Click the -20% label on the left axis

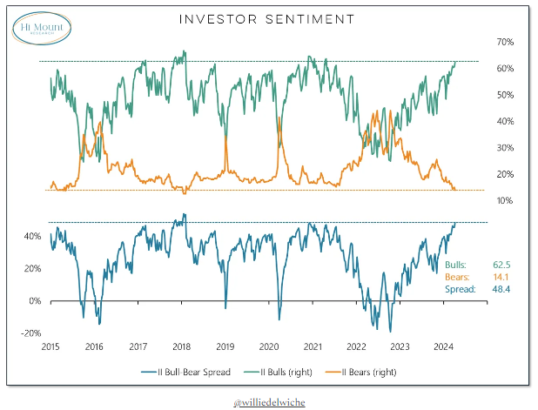click(31, 333)
